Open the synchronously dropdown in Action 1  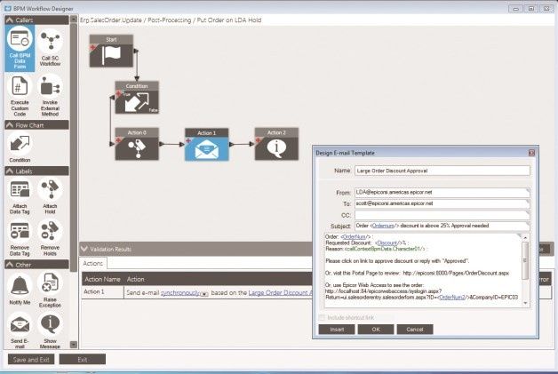point(204,294)
